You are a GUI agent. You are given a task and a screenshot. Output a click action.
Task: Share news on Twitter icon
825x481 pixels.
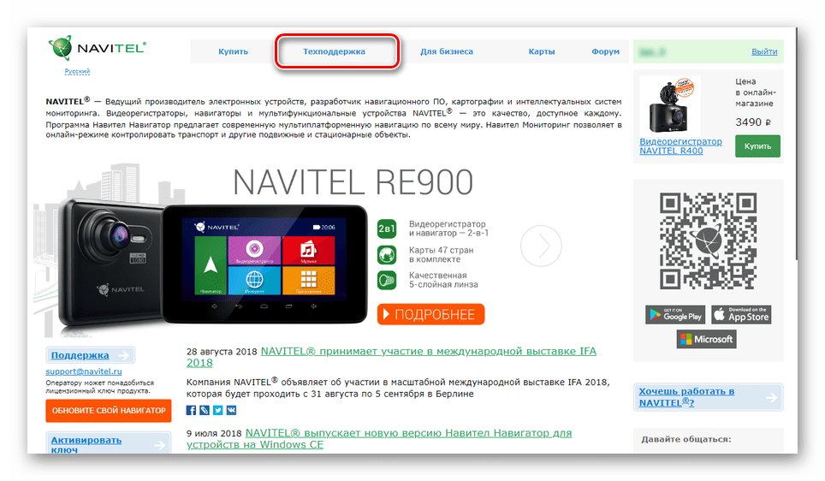click(x=218, y=411)
